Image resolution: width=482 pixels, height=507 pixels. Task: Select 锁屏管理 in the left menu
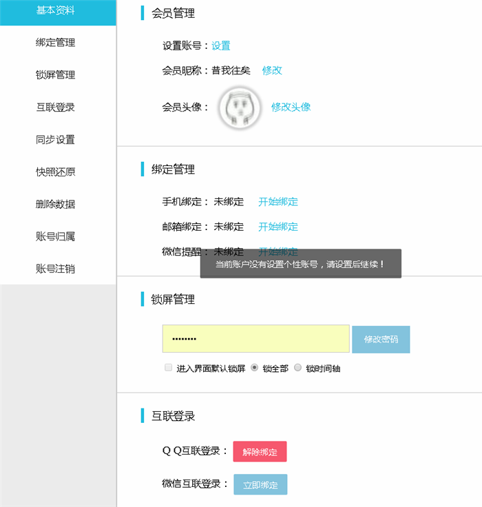coord(56,75)
